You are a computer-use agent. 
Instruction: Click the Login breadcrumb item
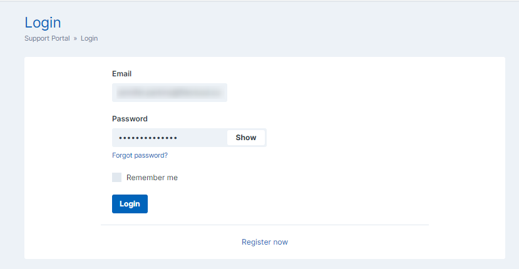coord(89,38)
